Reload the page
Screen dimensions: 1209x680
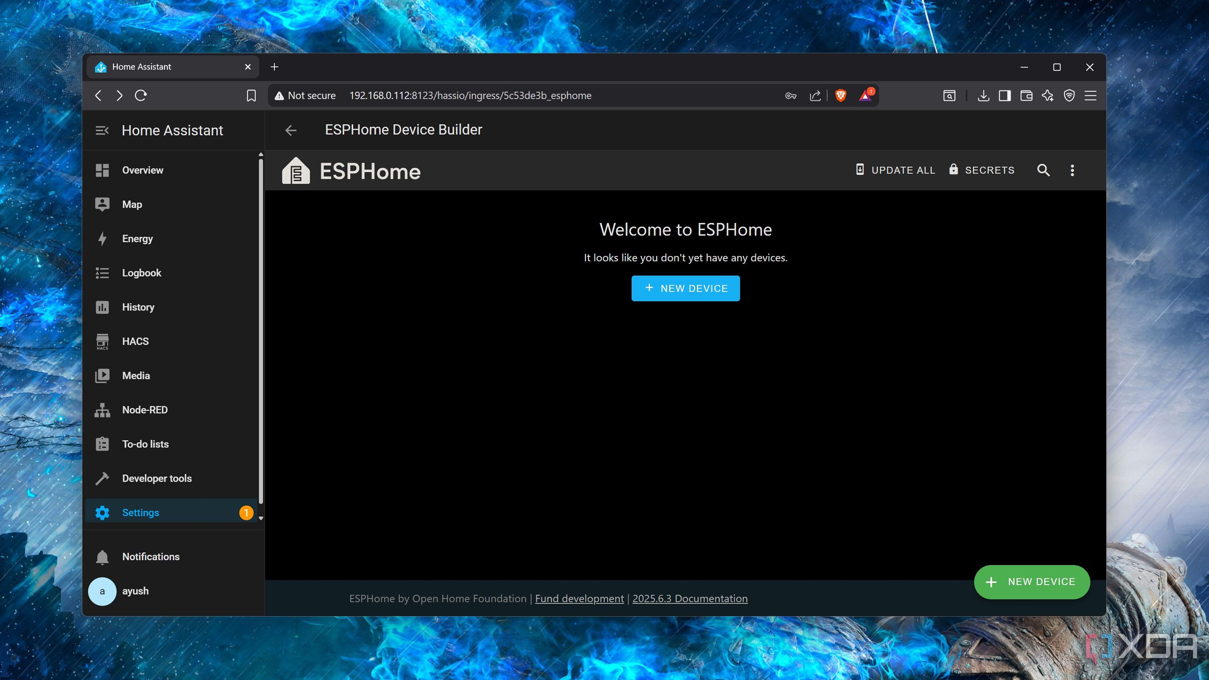pos(141,96)
